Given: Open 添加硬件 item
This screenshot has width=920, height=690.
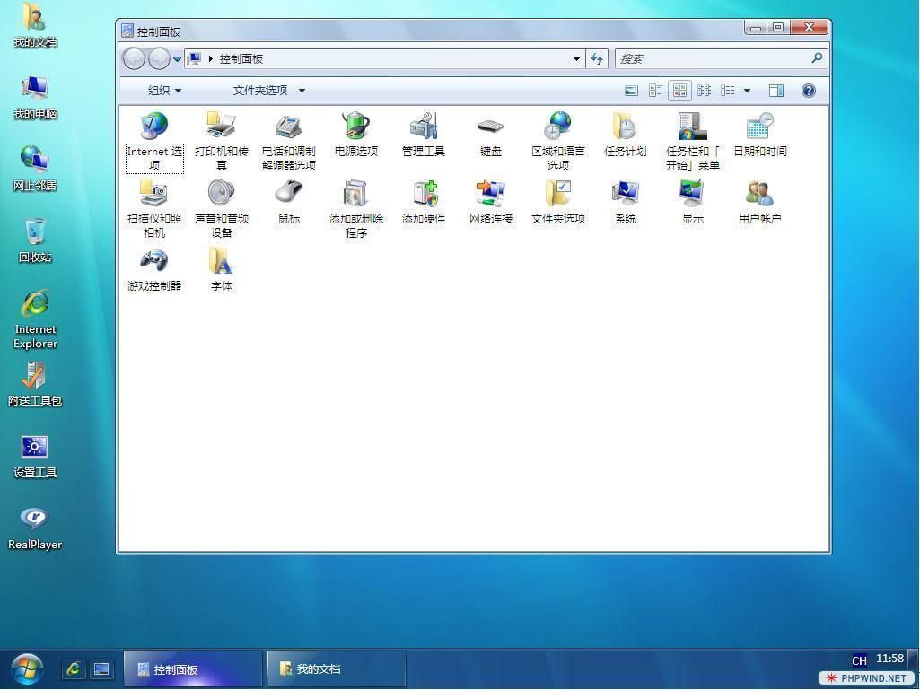Looking at the screenshot, I should [x=423, y=203].
